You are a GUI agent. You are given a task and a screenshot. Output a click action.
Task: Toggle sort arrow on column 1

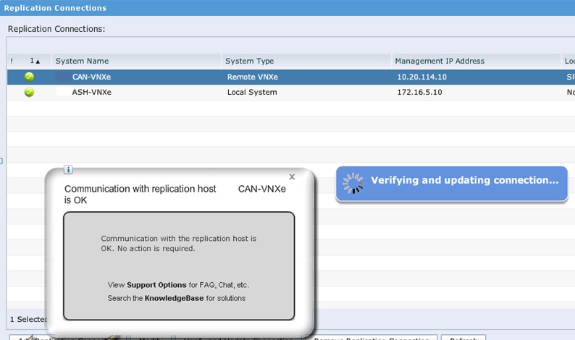click(x=35, y=61)
